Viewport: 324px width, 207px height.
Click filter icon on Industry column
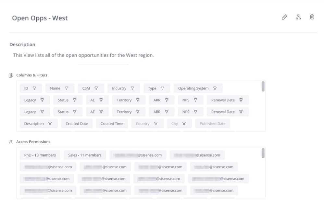[x=132, y=88]
